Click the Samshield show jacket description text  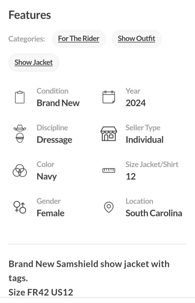coord(89,264)
